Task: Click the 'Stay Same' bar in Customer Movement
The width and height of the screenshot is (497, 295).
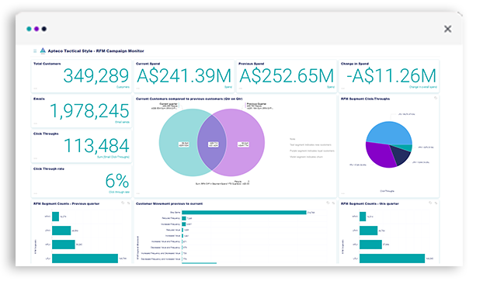Action: click(x=244, y=212)
